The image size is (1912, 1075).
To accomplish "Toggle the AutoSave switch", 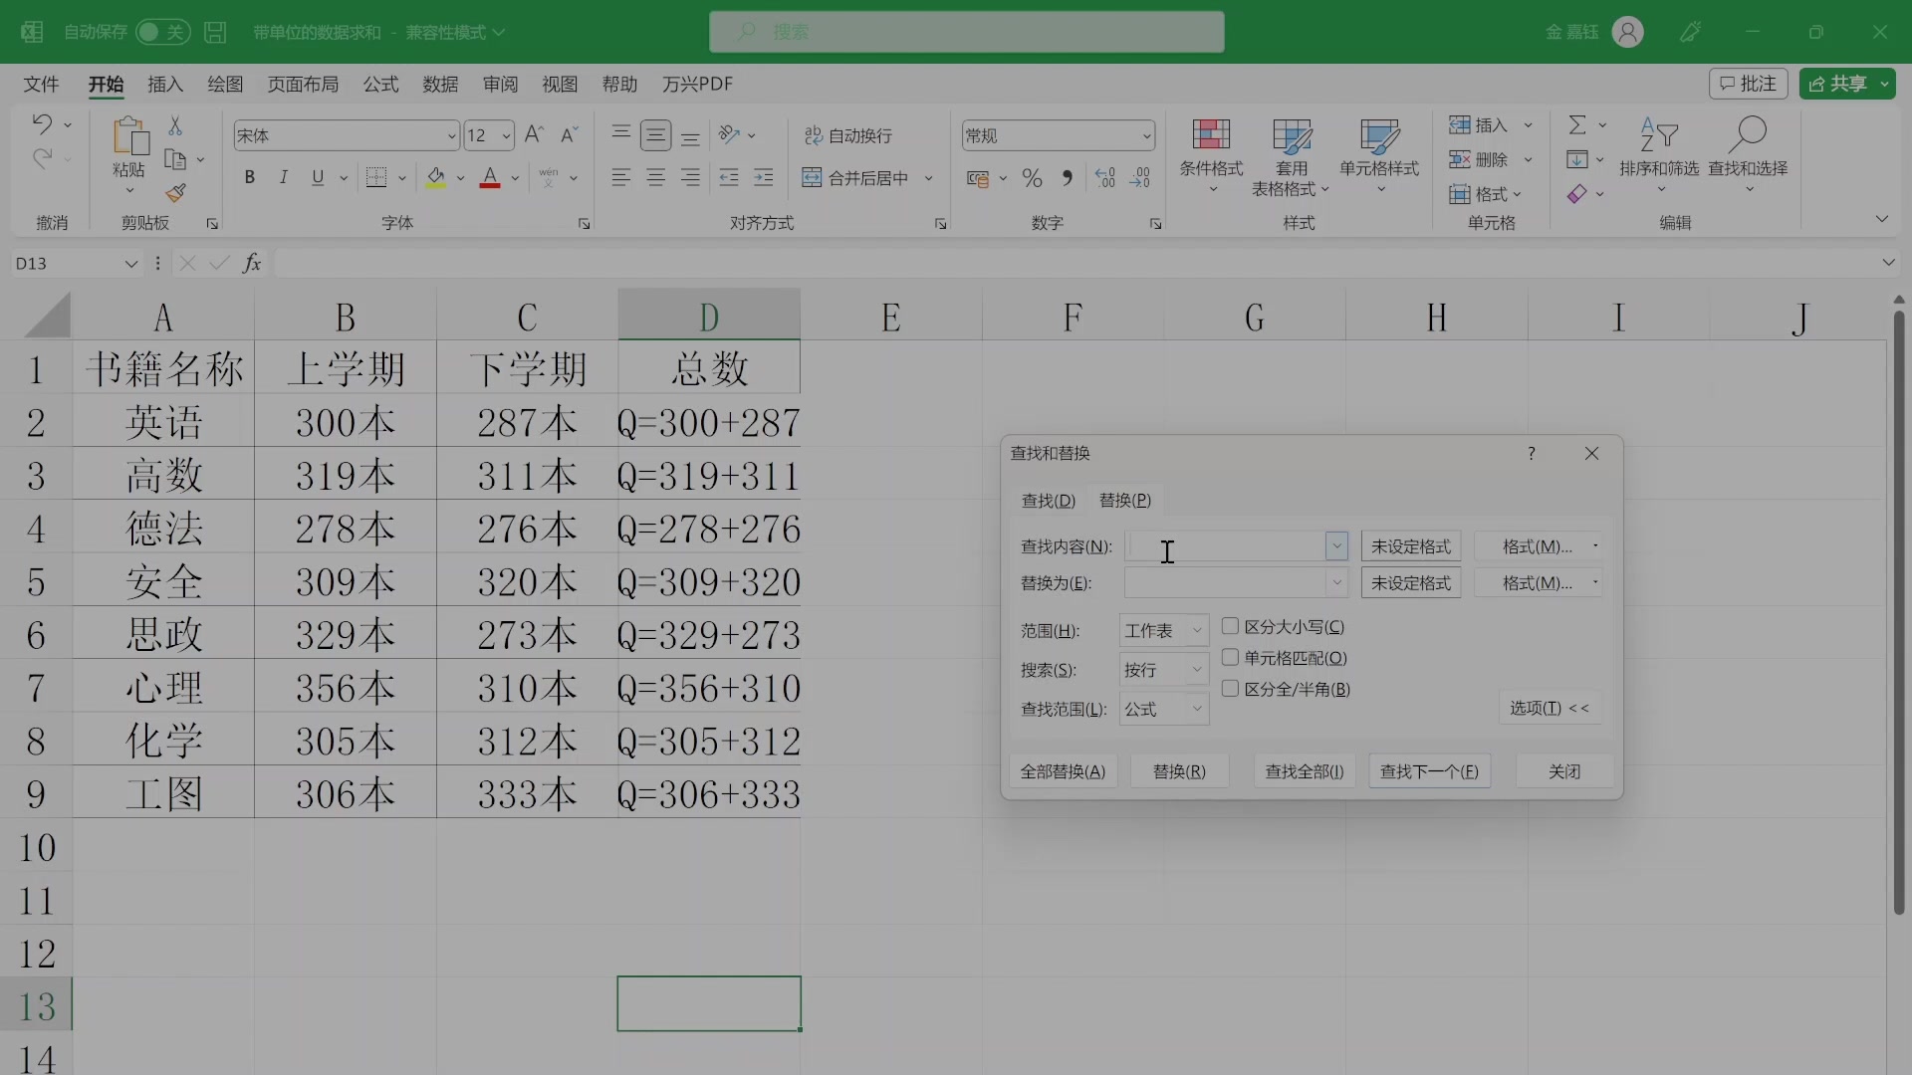I will tap(161, 32).
